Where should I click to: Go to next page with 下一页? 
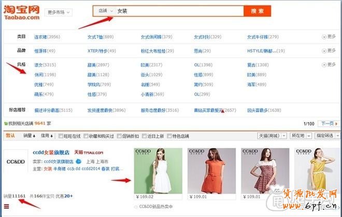pos(329,124)
